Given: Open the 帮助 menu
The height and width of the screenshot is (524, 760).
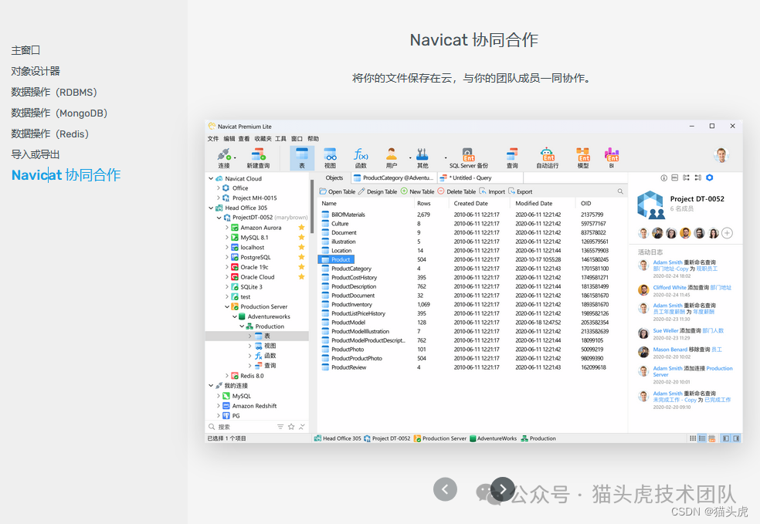Looking at the screenshot, I should [313, 138].
